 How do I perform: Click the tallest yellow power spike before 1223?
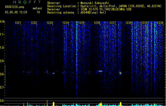point(47,103)
